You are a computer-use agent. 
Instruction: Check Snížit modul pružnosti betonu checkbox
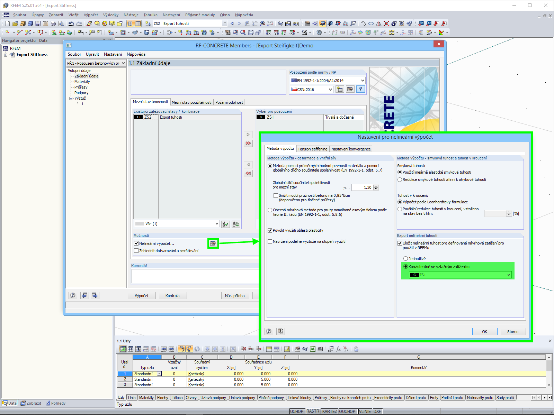tap(276, 195)
